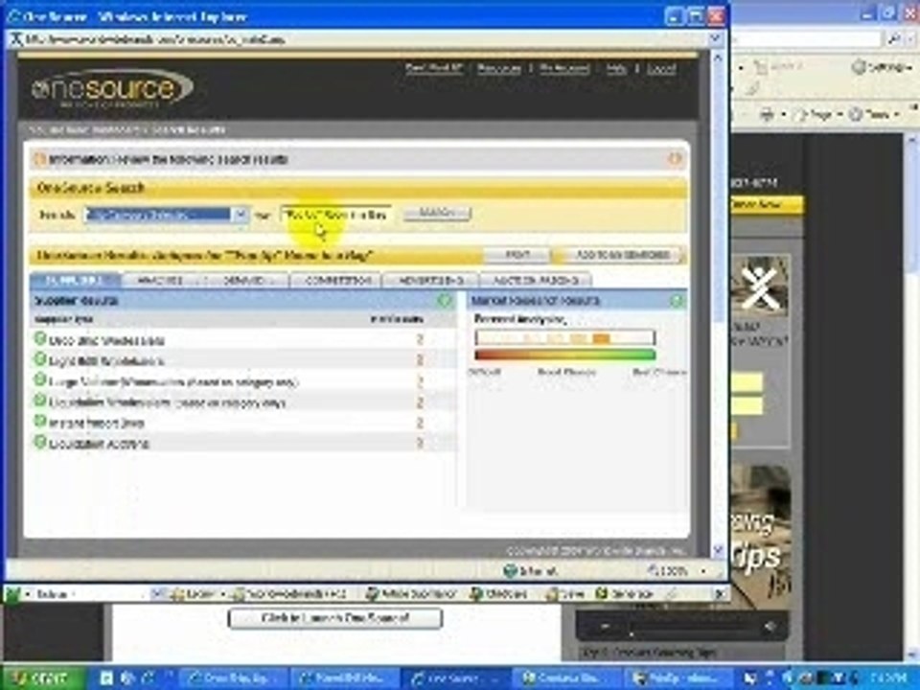Screen dimensions: 920x690
Task: Click the green icon beside Liquidation Auctions
Action: (40, 442)
